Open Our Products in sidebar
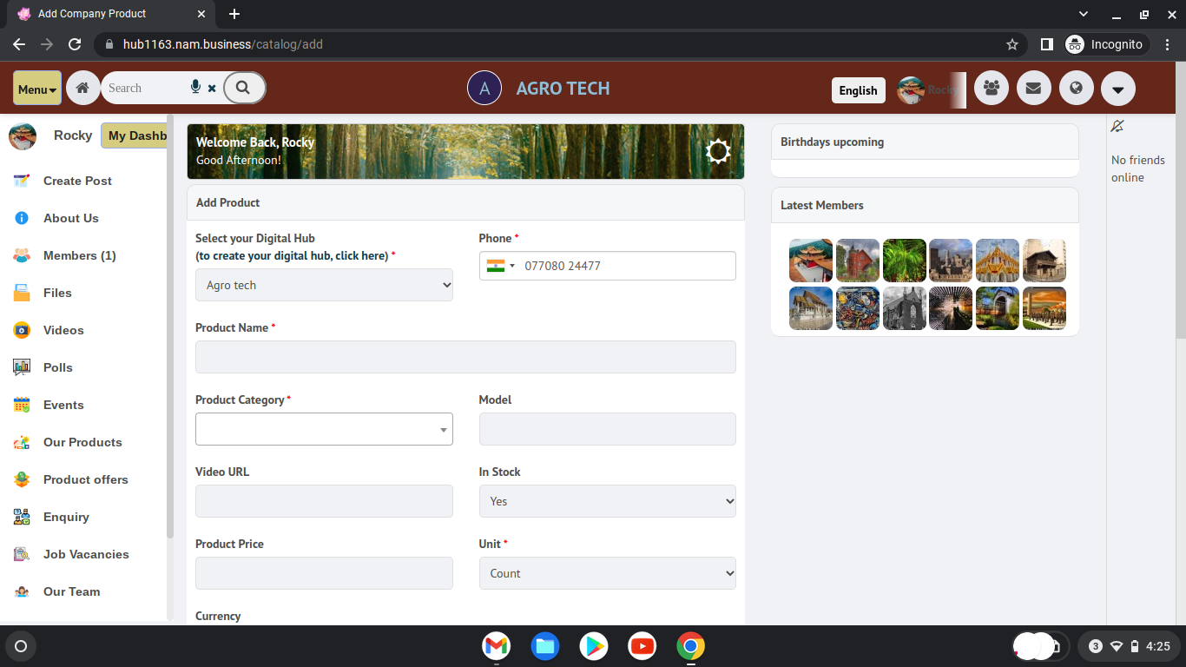 [x=82, y=442]
